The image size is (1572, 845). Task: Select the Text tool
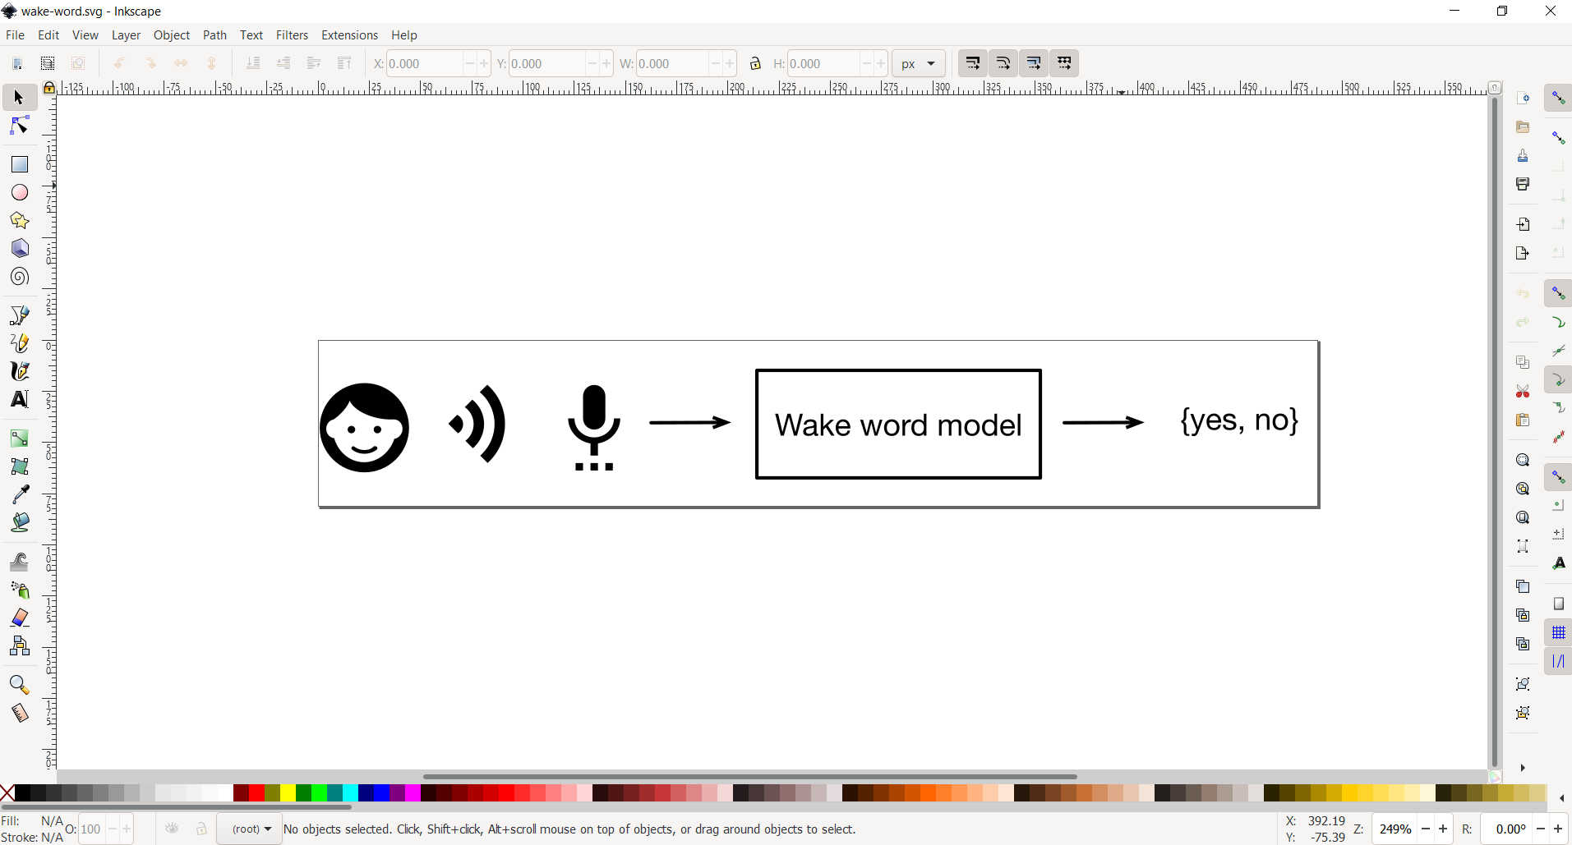click(19, 399)
